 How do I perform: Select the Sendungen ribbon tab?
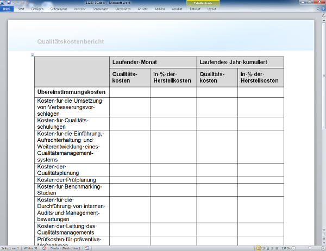click(100, 9)
